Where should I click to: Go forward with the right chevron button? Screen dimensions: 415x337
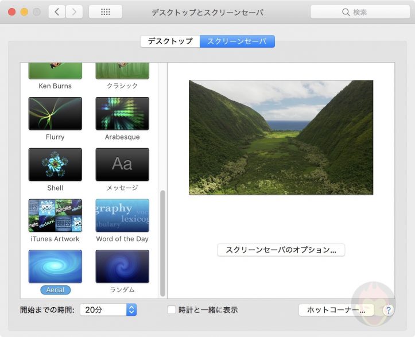[x=74, y=12]
